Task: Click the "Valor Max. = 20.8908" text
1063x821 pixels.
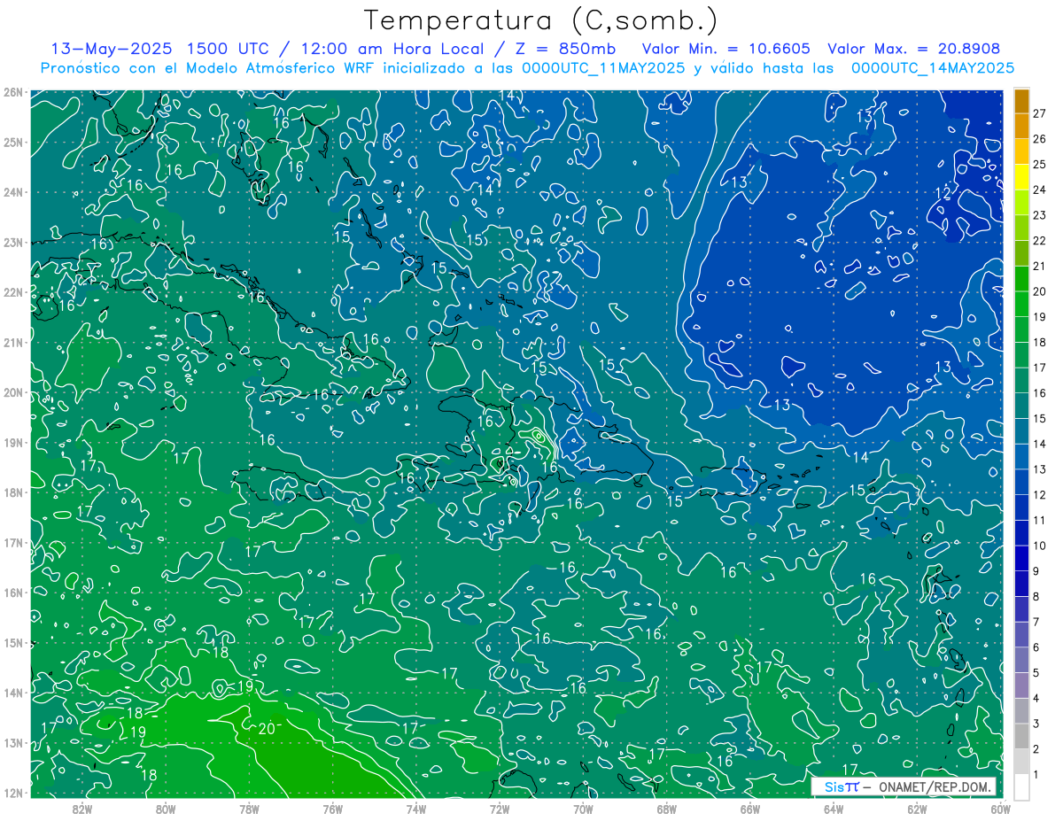Action: tap(914, 50)
